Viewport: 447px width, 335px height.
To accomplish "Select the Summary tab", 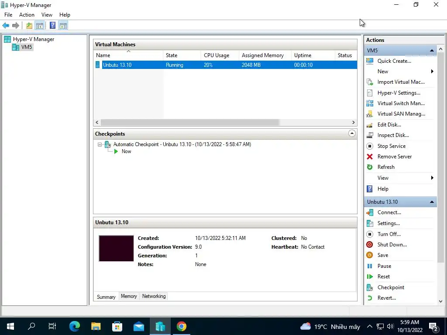I will 106,297.
